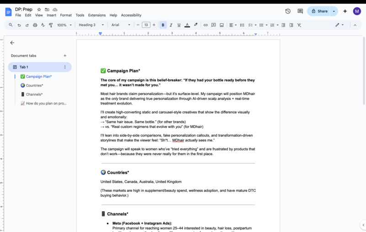Screen dimensions: 366x232
Task: Clear formatting
Action: click(299, 25)
